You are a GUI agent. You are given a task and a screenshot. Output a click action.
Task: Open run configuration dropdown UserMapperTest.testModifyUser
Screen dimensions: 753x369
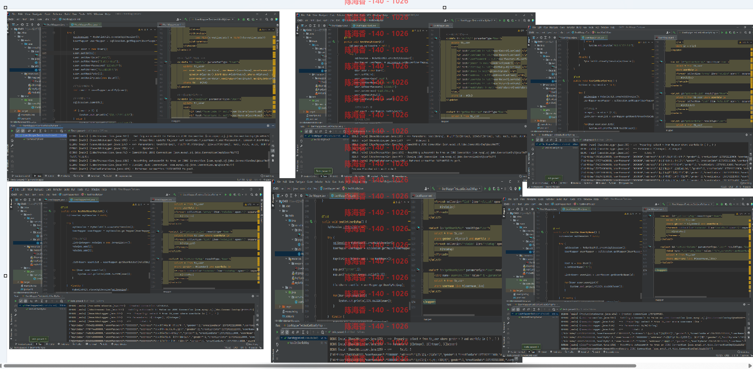coord(213,19)
